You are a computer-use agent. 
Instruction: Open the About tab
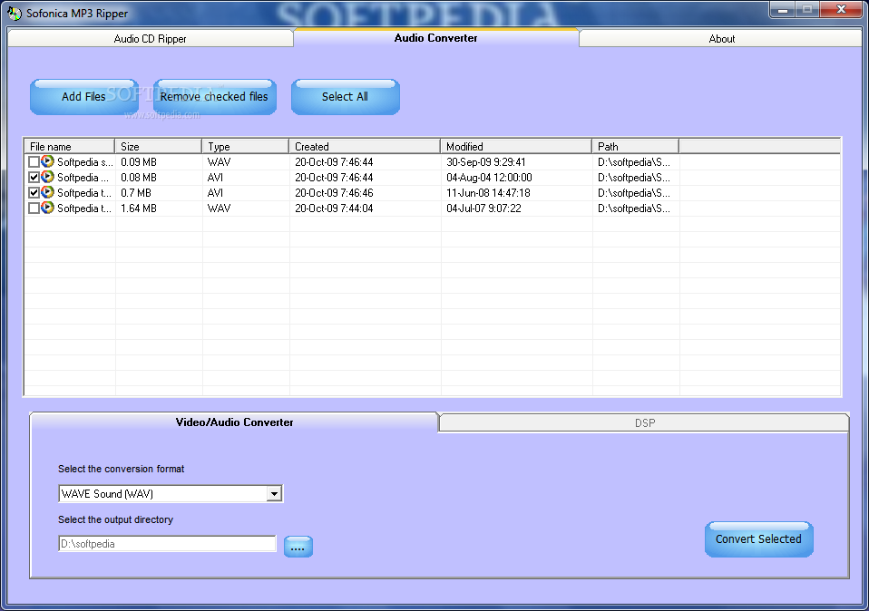[x=721, y=39]
